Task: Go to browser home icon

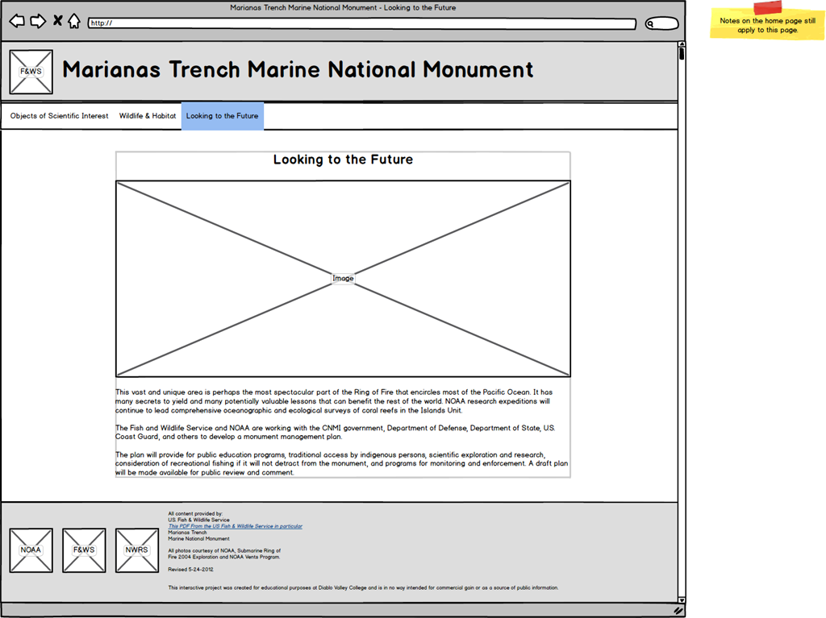Action: (x=74, y=22)
